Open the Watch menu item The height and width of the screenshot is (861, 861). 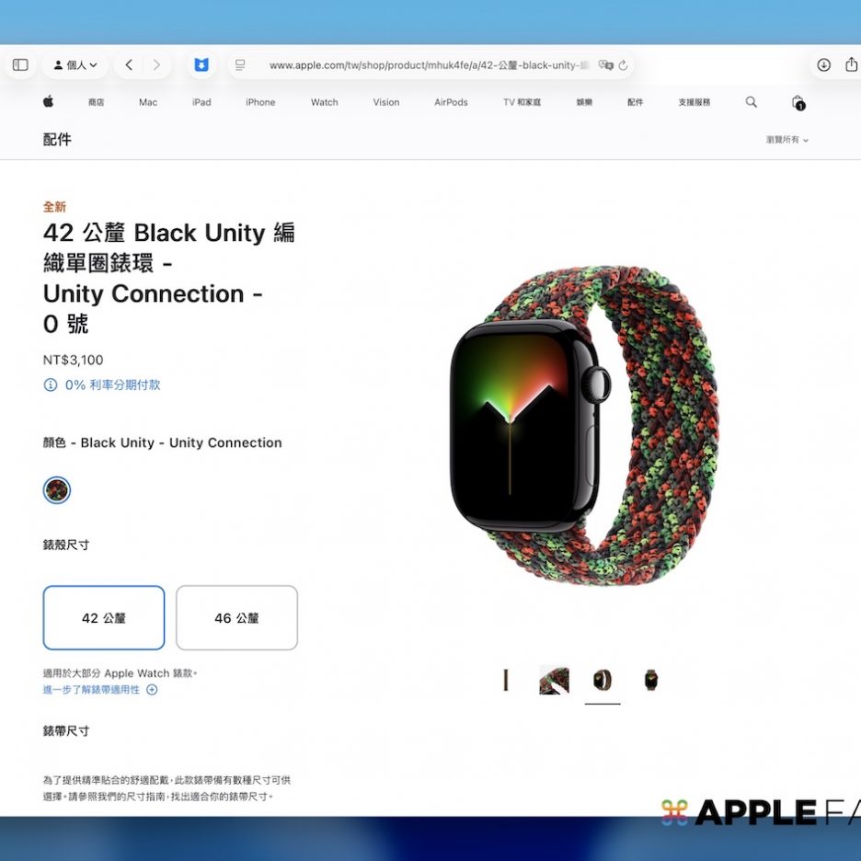[324, 102]
